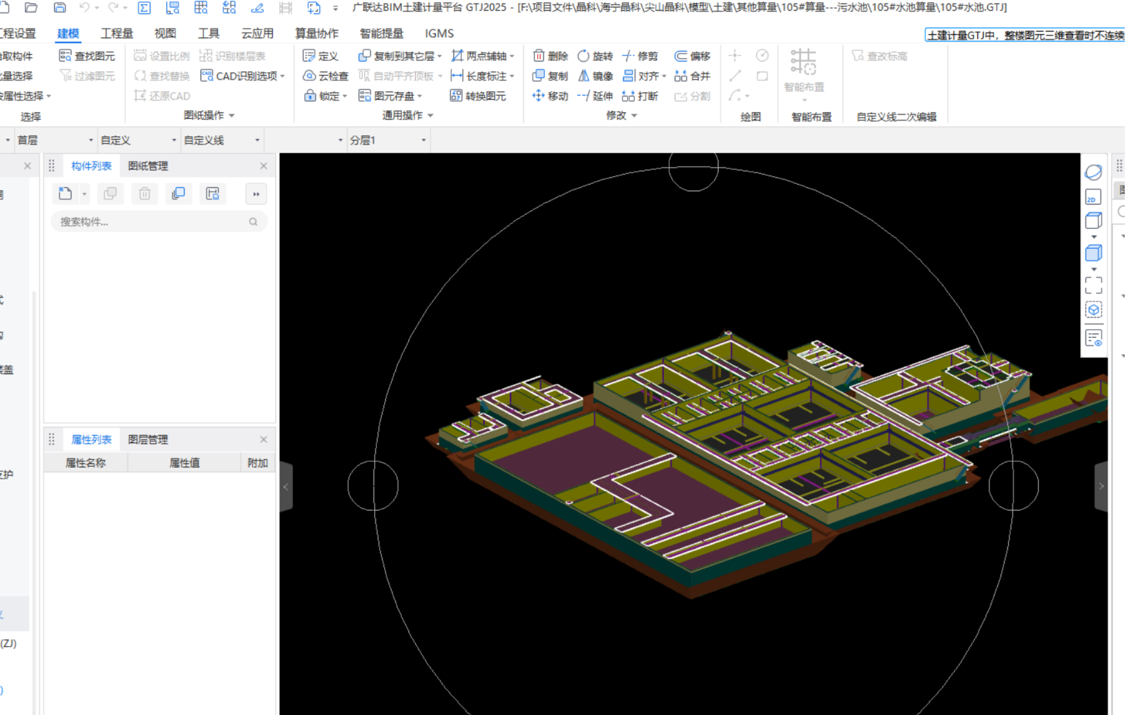This screenshot has width=1125, height=715.
Task: Click 删除 delete tool in ribbon
Action: [x=551, y=56]
